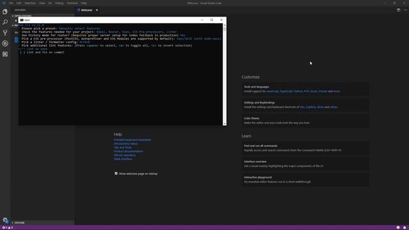Click the feedback smiley in status bar
The image size is (409, 230).
click(398, 227)
